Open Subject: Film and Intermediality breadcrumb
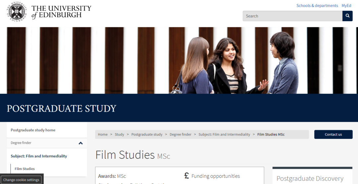 (224, 134)
